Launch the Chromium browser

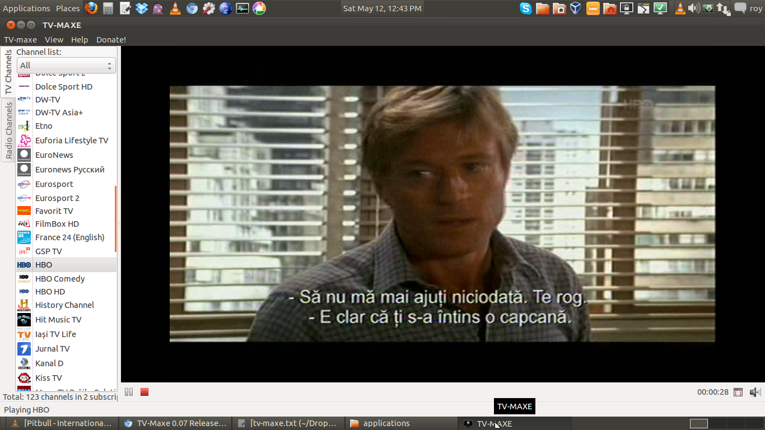tap(192, 8)
